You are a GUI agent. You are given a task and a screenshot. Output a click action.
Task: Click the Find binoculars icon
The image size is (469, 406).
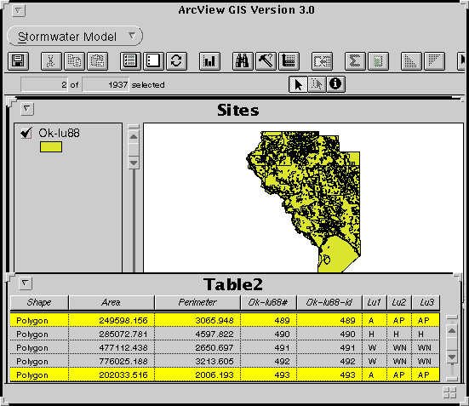tap(243, 61)
